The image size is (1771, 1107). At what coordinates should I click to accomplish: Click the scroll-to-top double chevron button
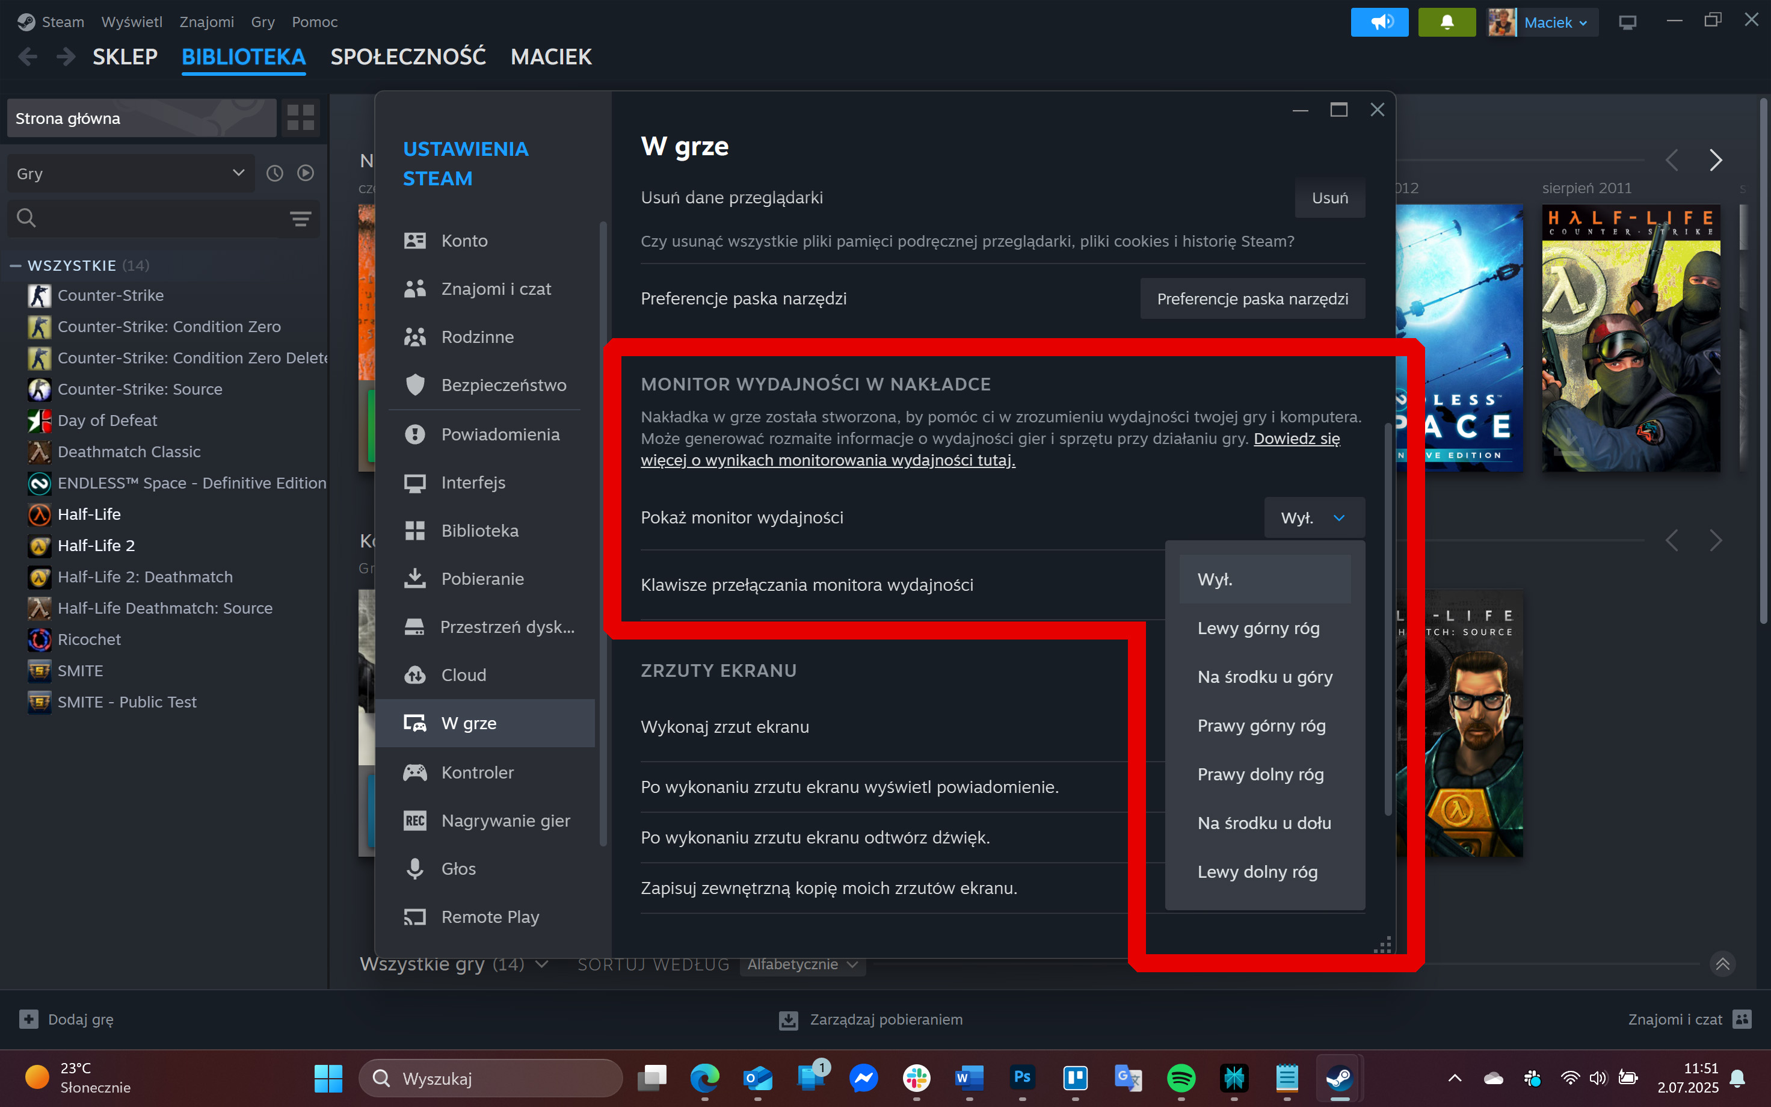(1723, 963)
